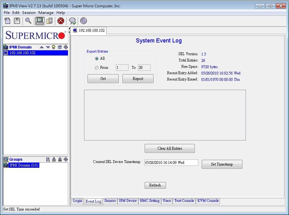The height and width of the screenshot is (215, 289).
Task: Click the red stop X icon
Action: pos(61,21)
